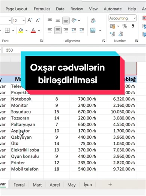Expand the font color options arrow
The image size is (146, 196).
(39, 30)
